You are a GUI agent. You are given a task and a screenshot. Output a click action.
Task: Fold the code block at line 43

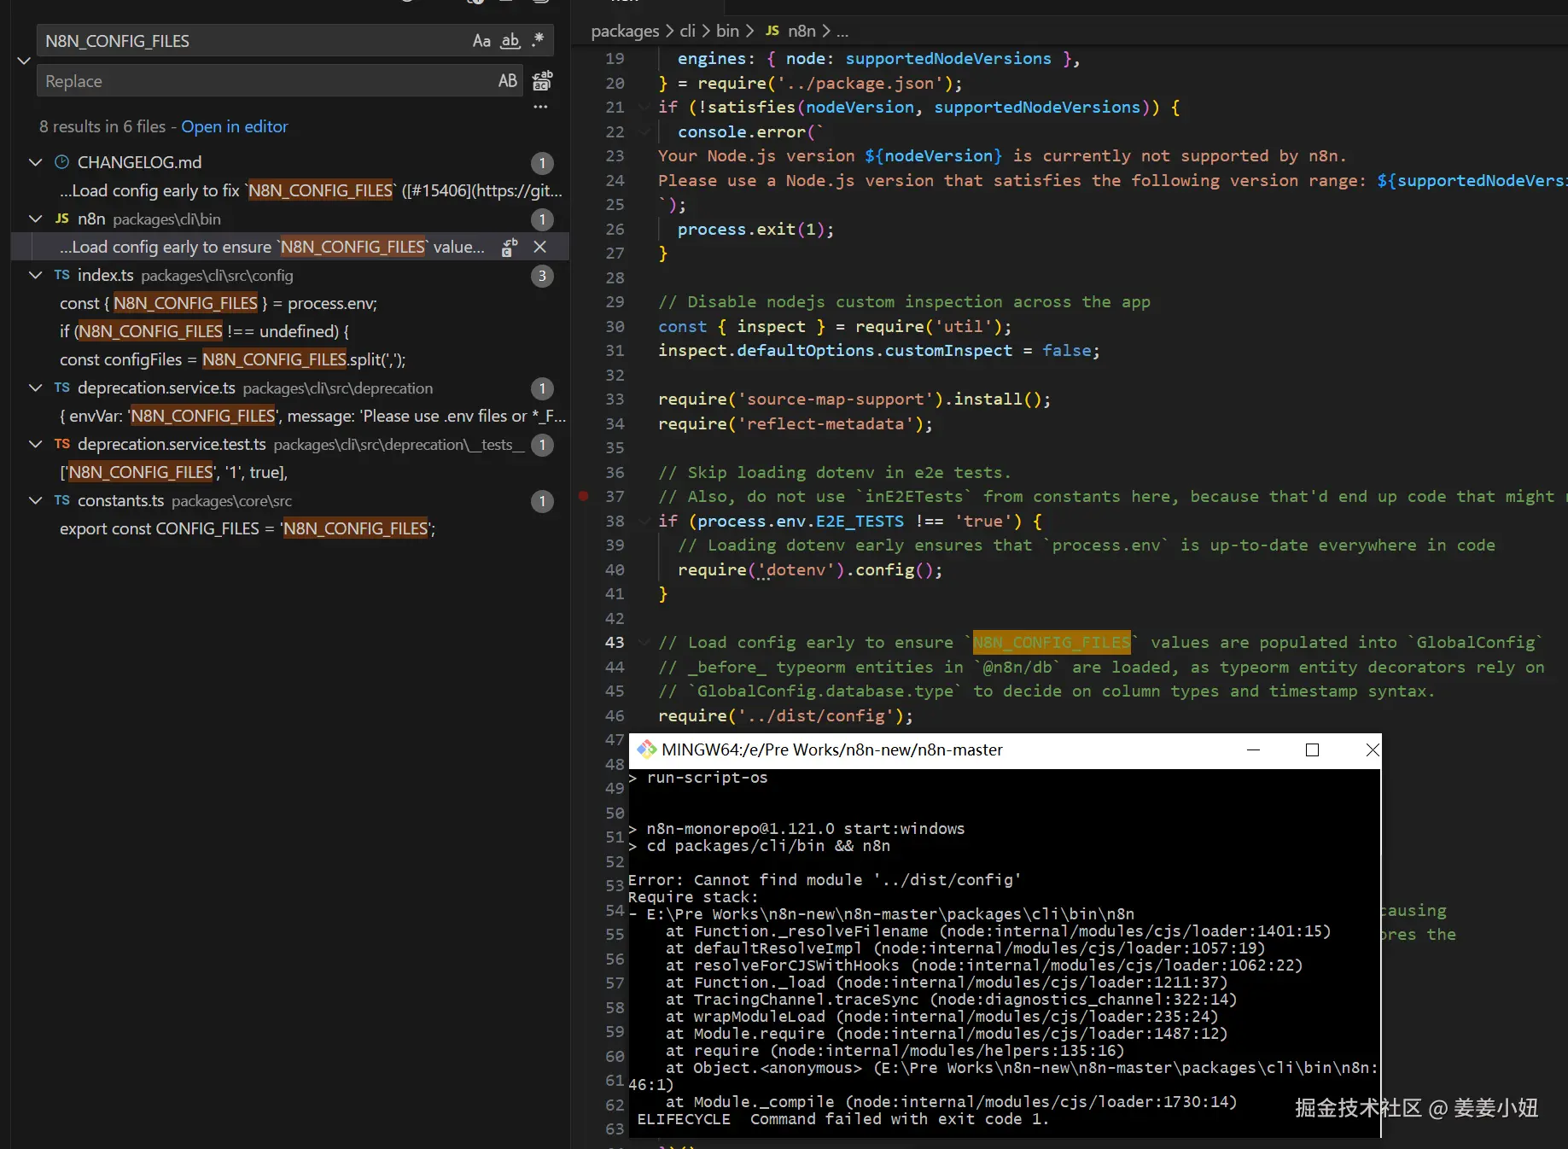644,642
